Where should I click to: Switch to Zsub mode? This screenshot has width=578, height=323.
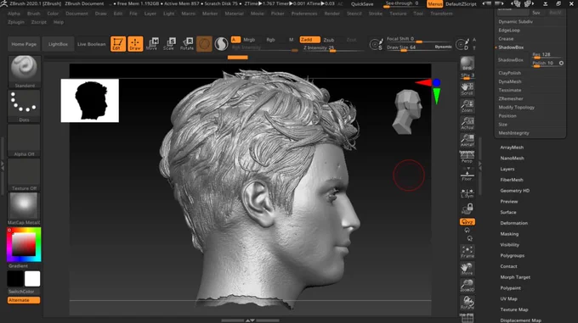pos(329,40)
